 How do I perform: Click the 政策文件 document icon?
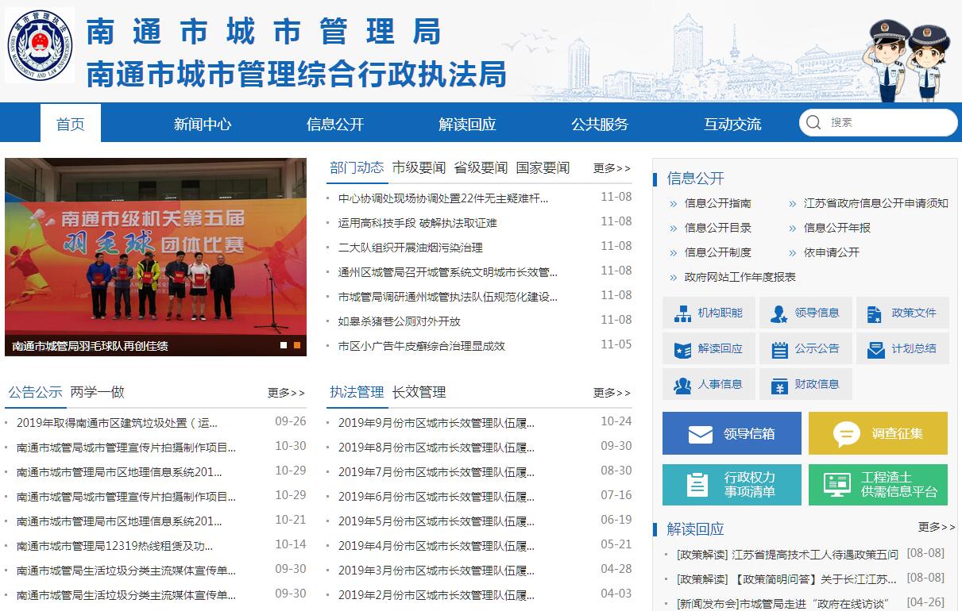[x=875, y=313]
